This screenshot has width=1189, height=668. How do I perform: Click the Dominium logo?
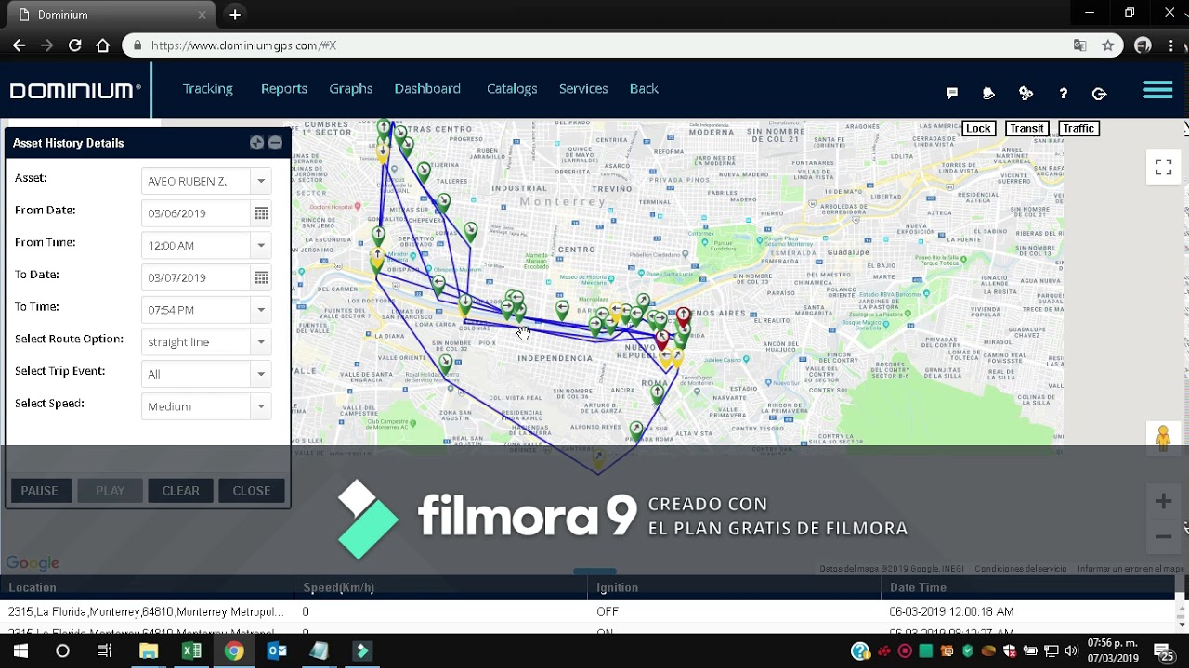coord(75,90)
